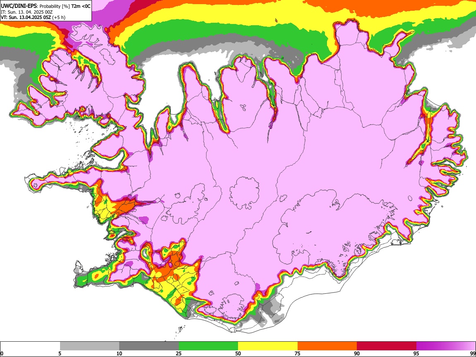The image size is (476, 357).
Task: Click the legend value '75'
Action: pos(297,353)
